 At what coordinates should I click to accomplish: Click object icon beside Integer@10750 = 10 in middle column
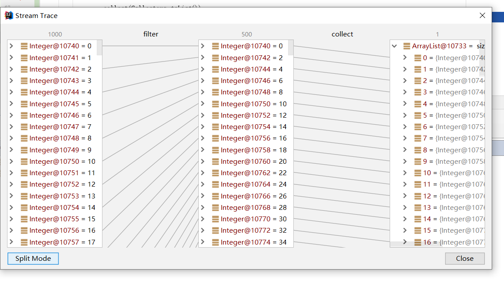[x=215, y=104]
